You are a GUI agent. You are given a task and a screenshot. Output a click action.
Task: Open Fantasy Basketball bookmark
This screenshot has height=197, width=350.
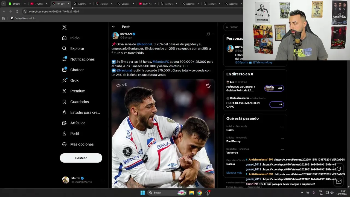click(x=23, y=18)
